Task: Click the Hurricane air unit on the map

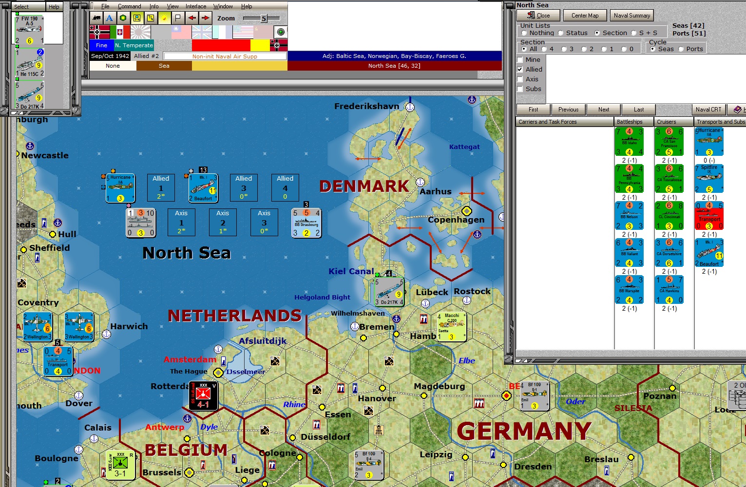Action: click(x=120, y=188)
